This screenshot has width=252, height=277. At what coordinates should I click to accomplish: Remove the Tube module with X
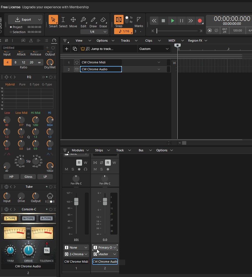tap(55, 187)
